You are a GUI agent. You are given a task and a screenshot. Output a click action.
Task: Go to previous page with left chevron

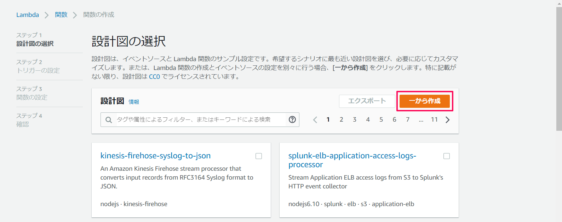(315, 120)
